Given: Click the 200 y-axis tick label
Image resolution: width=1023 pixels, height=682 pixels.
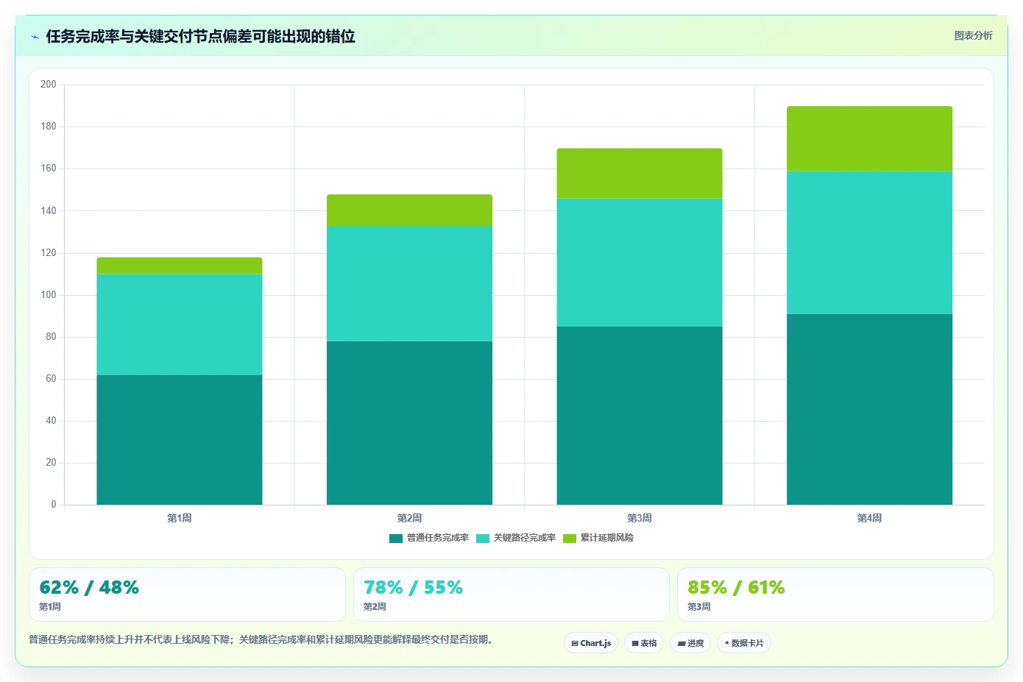Looking at the screenshot, I should coord(49,85).
